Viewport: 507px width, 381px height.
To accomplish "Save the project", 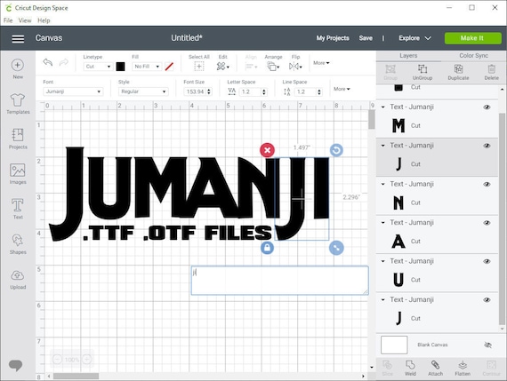I will pos(366,38).
